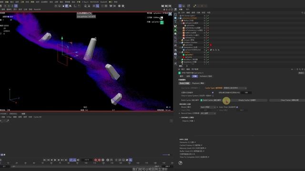
Task: Select the xpSystem object in tree
Action: tap(189, 18)
